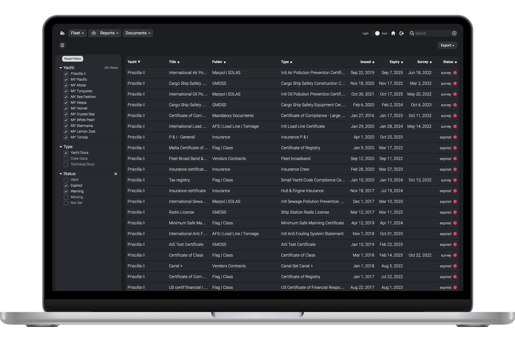Sort the table by Yacht arrow
515x342 pixels.
[139, 62]
